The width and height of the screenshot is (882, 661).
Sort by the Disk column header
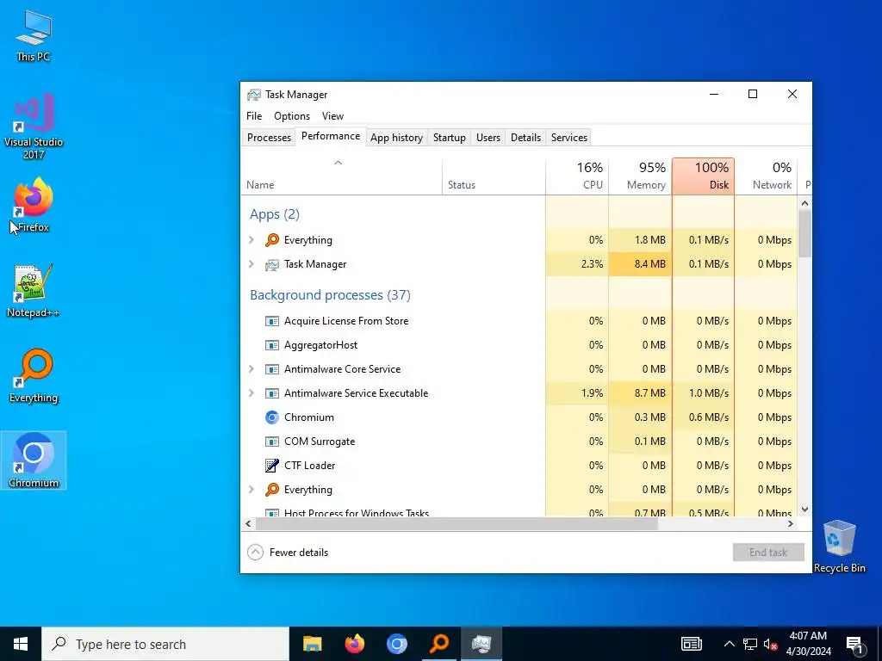[x=703, y=176]
